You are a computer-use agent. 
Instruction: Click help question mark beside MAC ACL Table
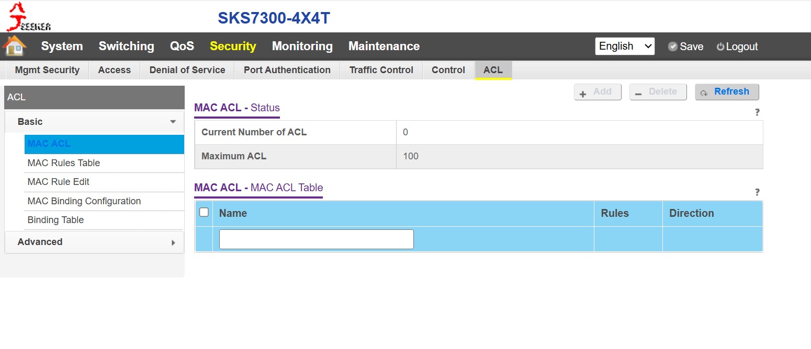[757, 192]
